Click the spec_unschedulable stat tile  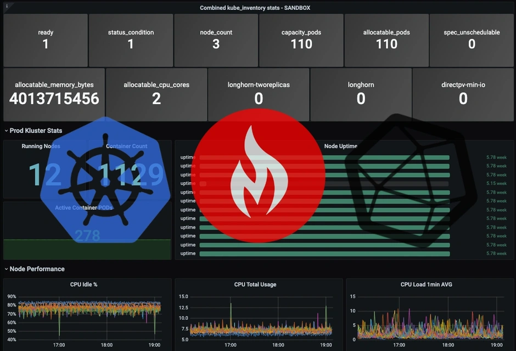(472, 41)
